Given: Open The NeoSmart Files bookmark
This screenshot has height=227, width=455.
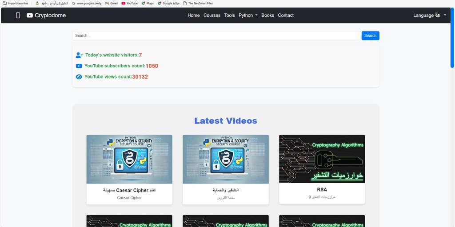Looking at the screenshot, I should pyautogui.click(x=198, y=4).
